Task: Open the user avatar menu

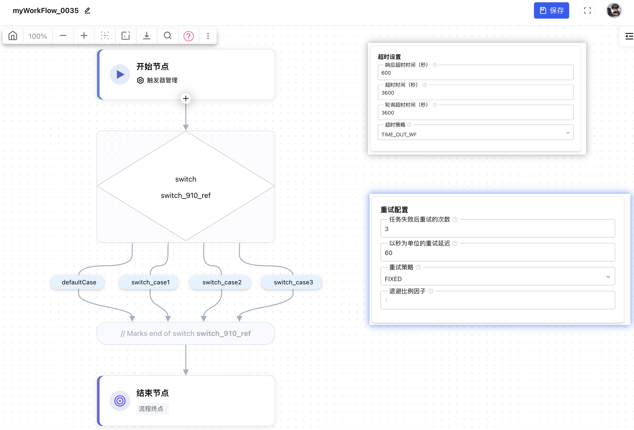Action: pyautogui.click(x=614, y=11)
